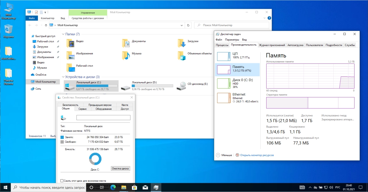Switch to the Автозагрузка tab
Image resolution: width=368 pixels, height=192 pixels.
(295, 45)
